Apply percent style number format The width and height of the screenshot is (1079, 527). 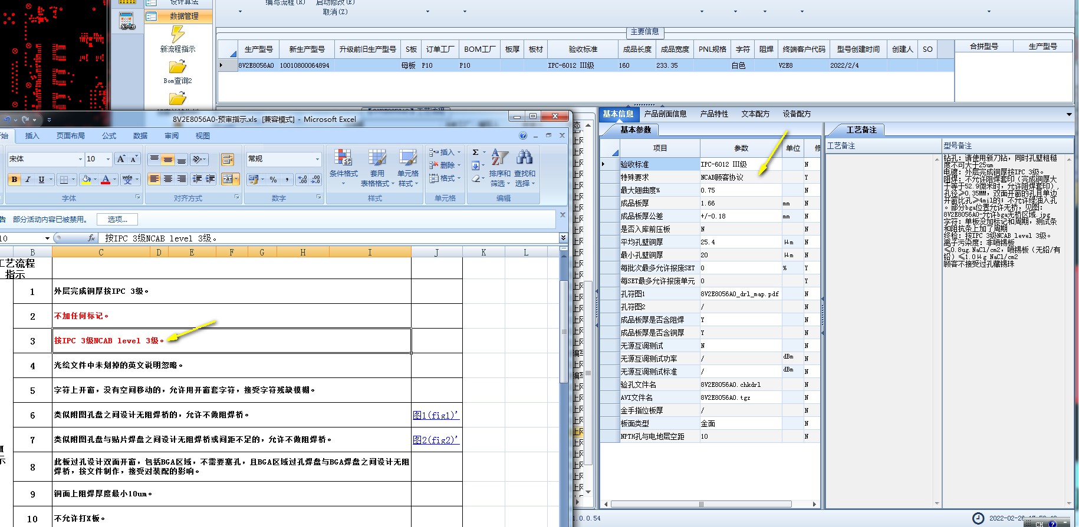click(273, 179)
